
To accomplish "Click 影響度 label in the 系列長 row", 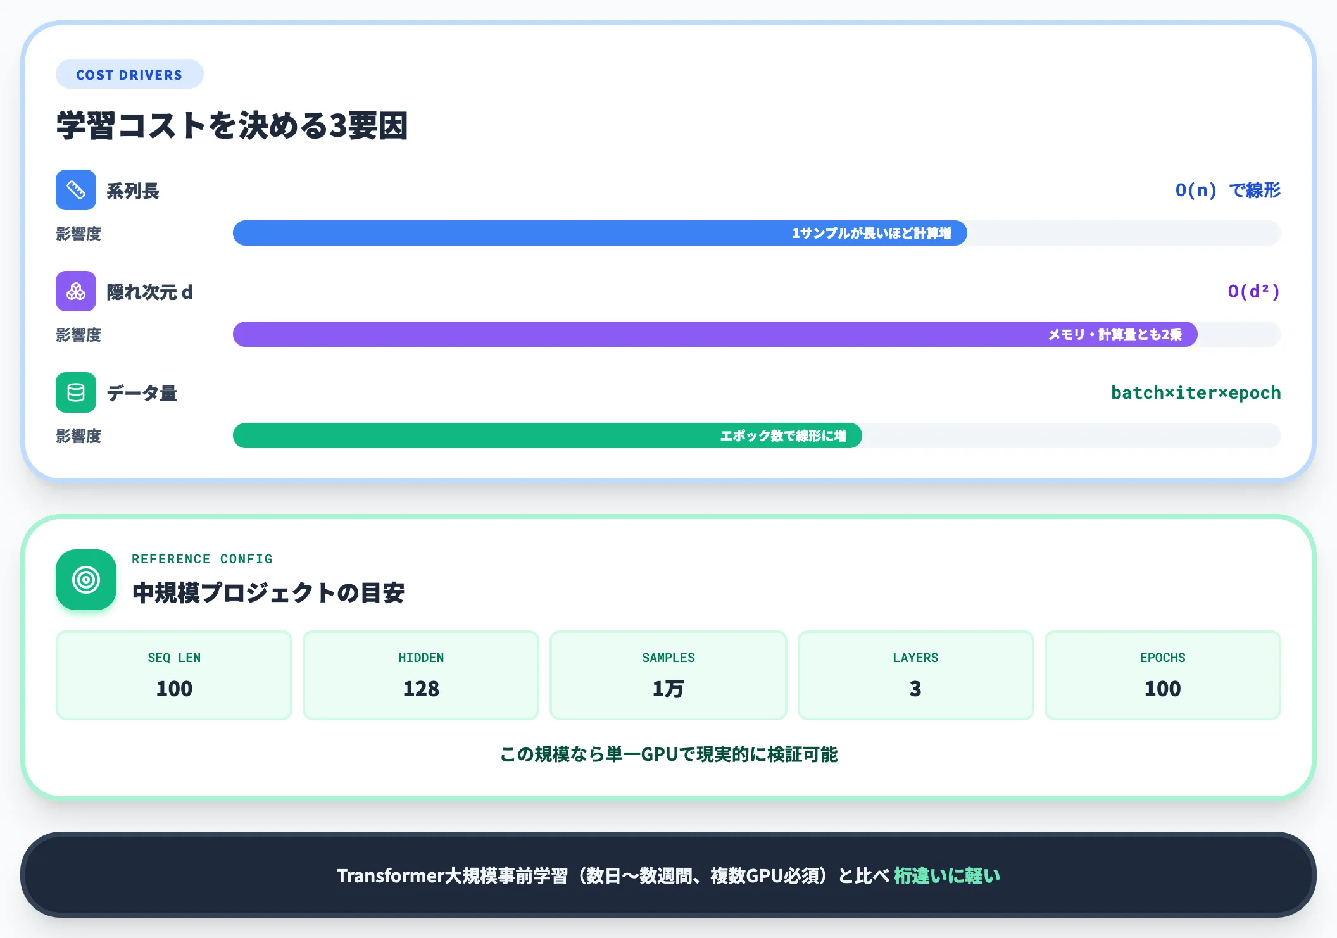I will (x=78, y=234).
